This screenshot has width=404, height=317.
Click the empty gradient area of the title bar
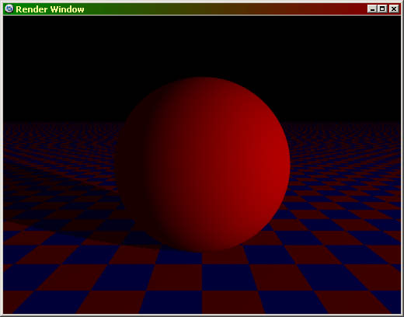(x=225, y=9)
